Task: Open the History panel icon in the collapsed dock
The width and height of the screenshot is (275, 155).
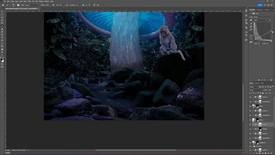Action: pyautogui.click(x=246, y=11)
